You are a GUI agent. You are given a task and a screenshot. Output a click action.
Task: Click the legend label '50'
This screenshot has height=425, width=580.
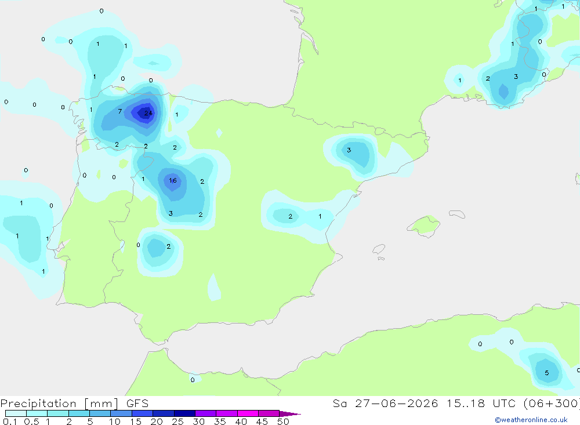[x=283, y=422]
